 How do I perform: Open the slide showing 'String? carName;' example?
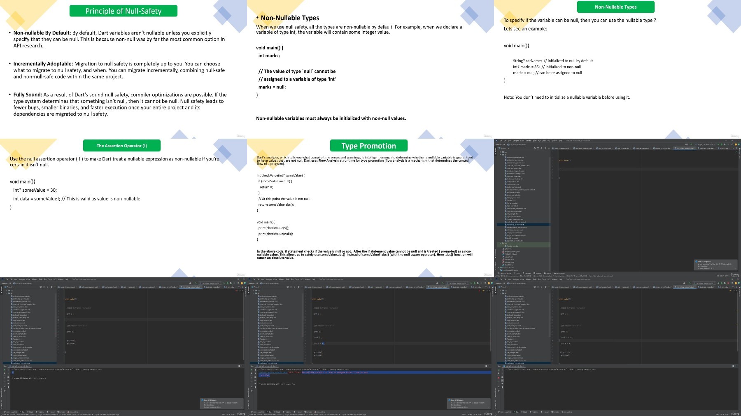(x=617, y=69)
